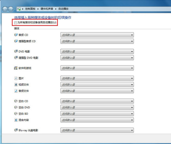The image size is (171, 144).
Task: Open the 软件和游戏 default action dropdown
Action: coord(97,68)
